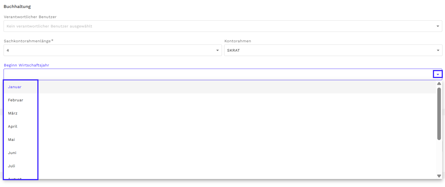Choose Februar as fiscal year start
The height and width of the screenshot is (187, 445).
[16, 100]
